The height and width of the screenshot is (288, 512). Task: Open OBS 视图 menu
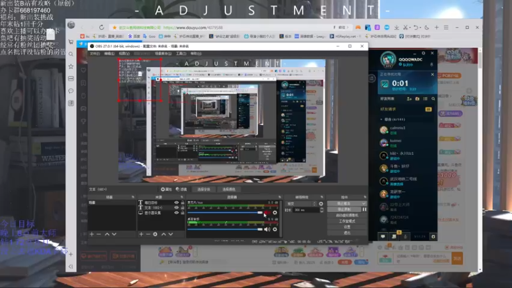coord(124,54)
